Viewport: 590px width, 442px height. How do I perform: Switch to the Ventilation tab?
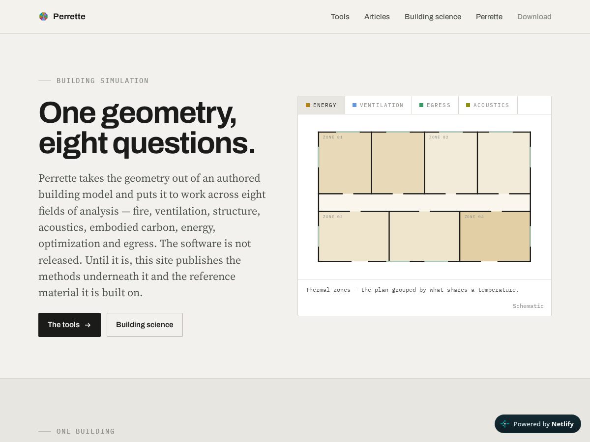click(378, 105)
